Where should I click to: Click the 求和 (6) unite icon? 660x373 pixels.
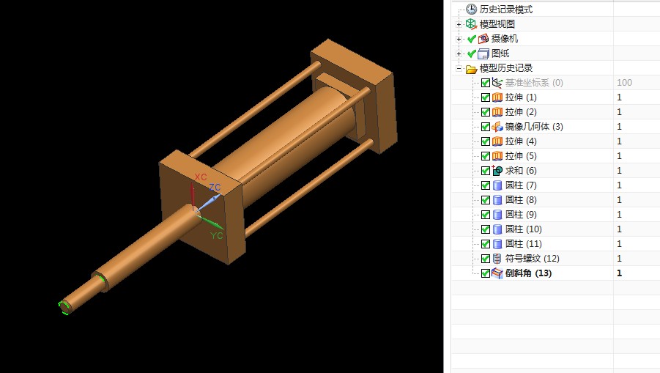497,171
